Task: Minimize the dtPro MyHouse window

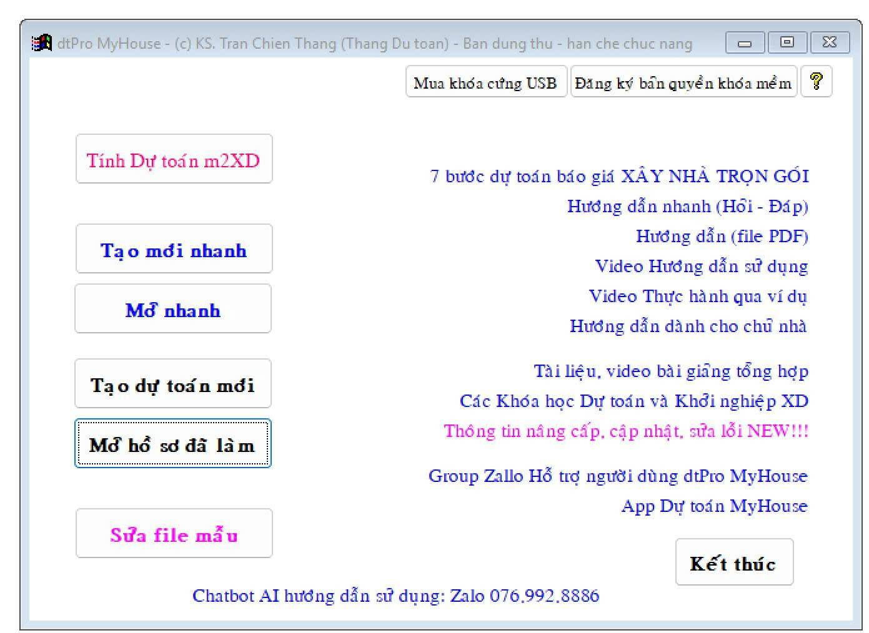Action: point(745,43)
